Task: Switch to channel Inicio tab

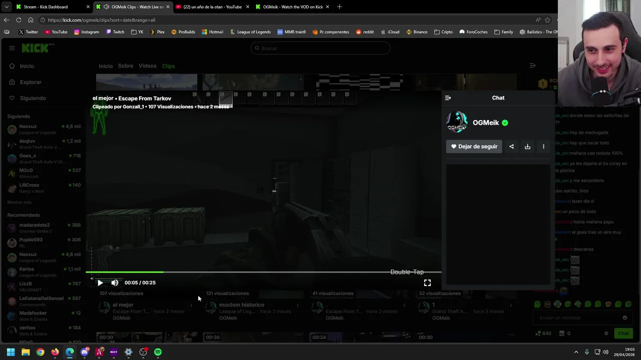Action: point(106,66)
